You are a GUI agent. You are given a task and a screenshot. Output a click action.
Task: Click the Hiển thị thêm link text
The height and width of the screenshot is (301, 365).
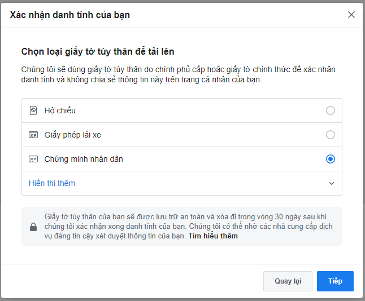point(52,184)
